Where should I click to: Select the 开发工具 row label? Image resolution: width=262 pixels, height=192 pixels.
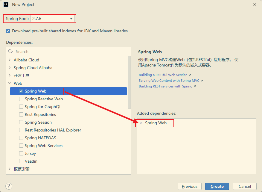[22, 75]
